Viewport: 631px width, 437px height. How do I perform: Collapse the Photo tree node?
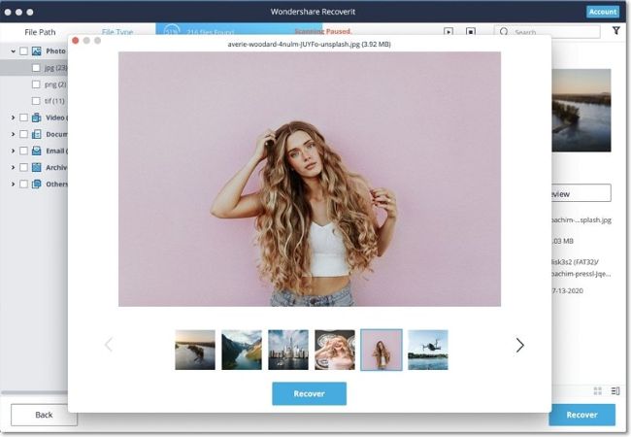[x=13, y=51]
